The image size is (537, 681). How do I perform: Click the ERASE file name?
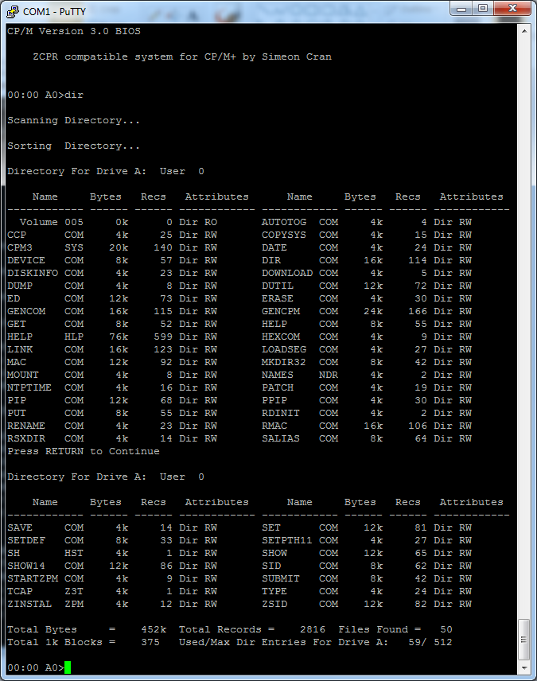pos(277,299)
